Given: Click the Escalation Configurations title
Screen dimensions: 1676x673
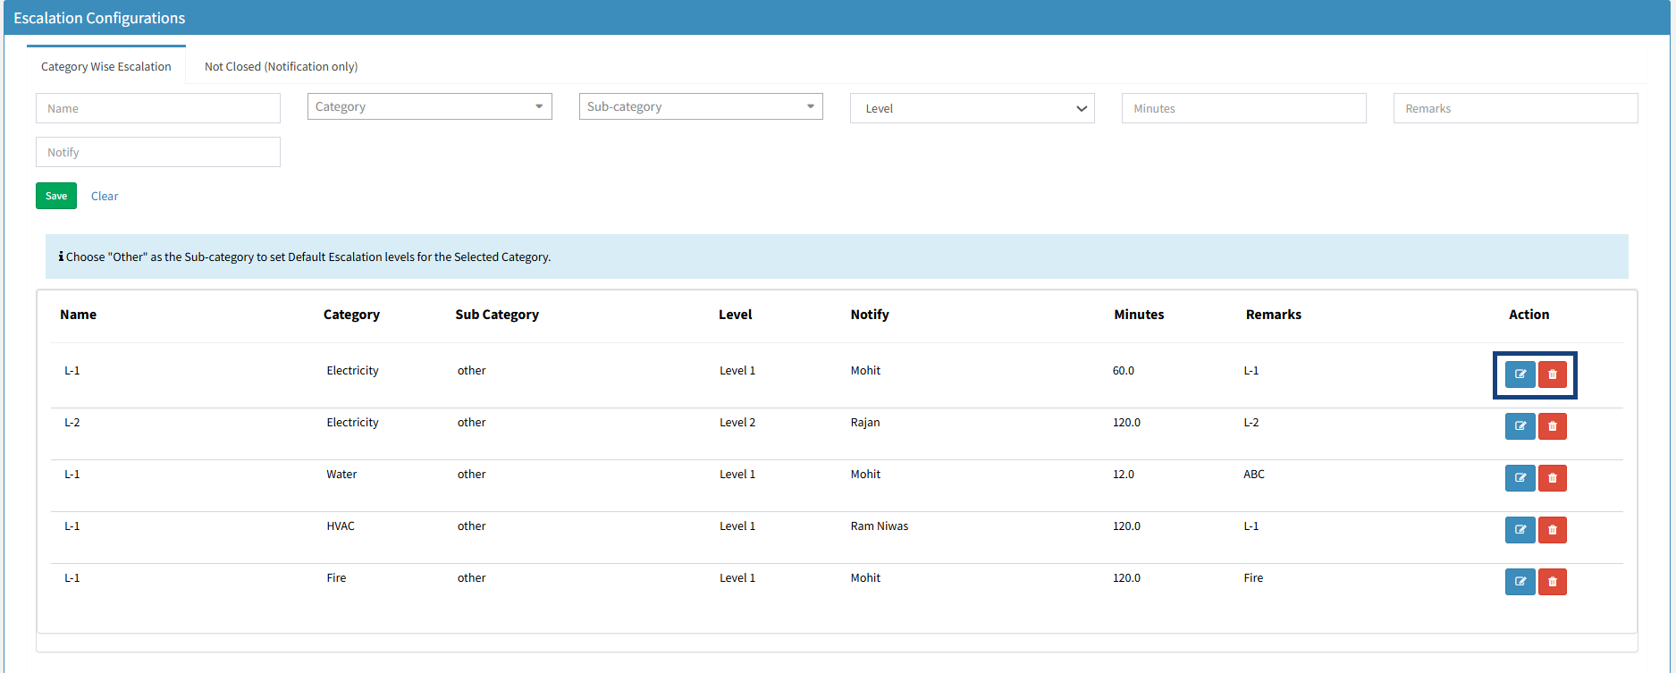Looking at the screenshot, I should coord(99,18).
